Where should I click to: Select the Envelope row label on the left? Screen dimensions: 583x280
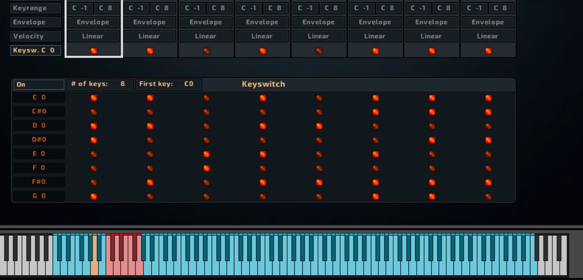coord(35,22)
